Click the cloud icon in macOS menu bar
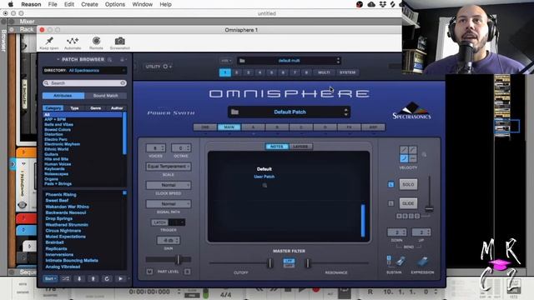534x300 pixels. click(x=371, y=4)
